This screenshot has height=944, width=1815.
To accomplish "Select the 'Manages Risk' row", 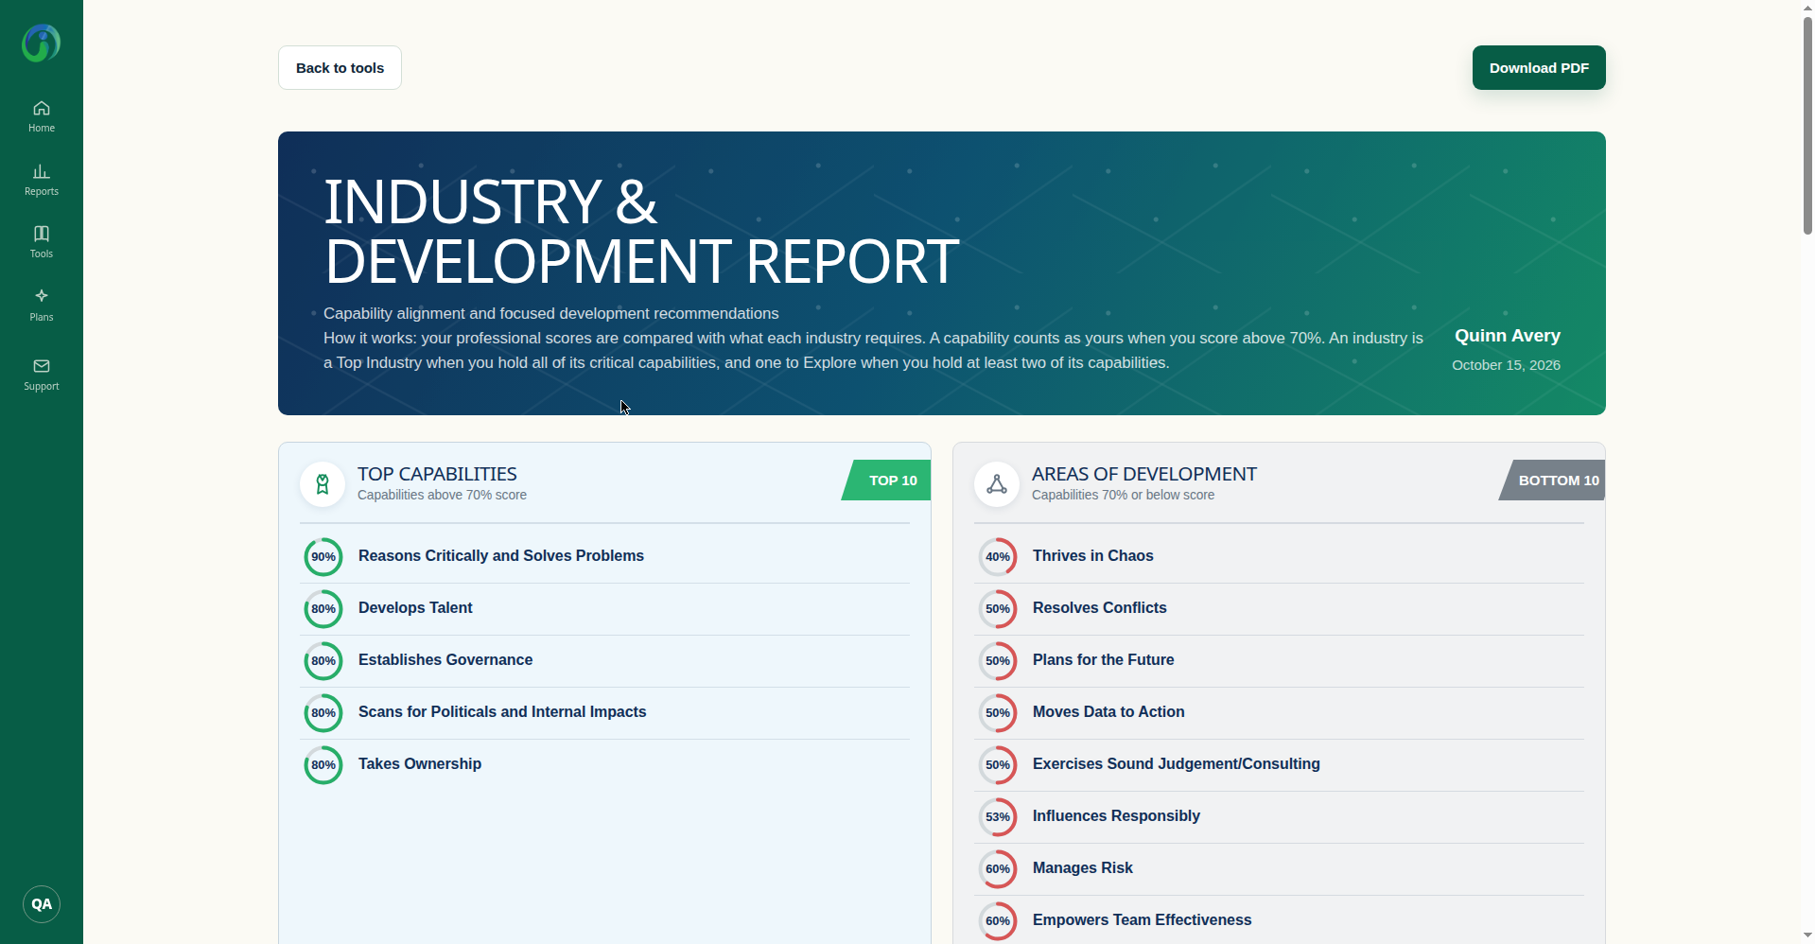I will point(1279,869).
